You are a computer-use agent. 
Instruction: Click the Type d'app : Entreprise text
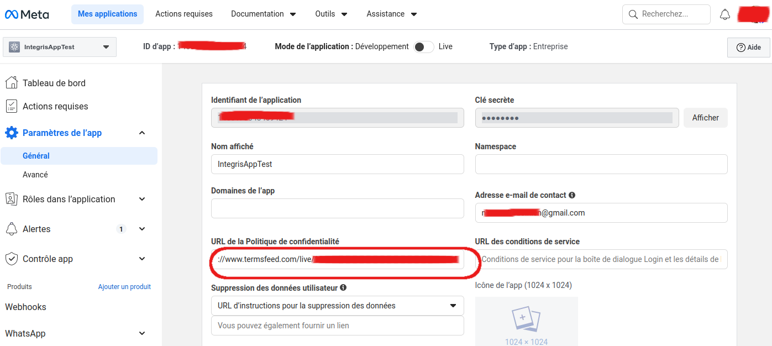(528, 46)
